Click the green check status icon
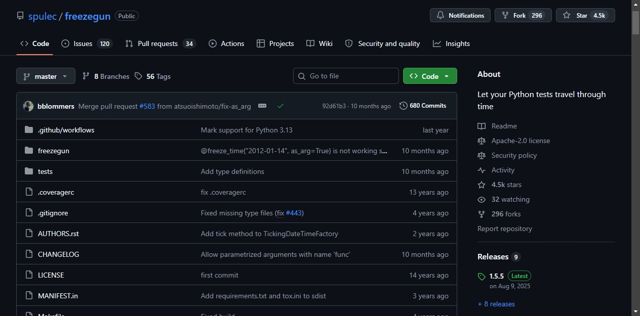The height and width of the screenshot is (316, 640). (281, 106)
